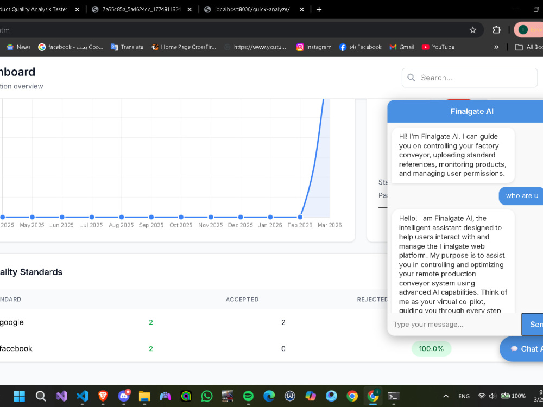Image resolution: width=543 pixels, height=407 pixels.
Task: Send the chat message
Action: (x=532, y=325)
